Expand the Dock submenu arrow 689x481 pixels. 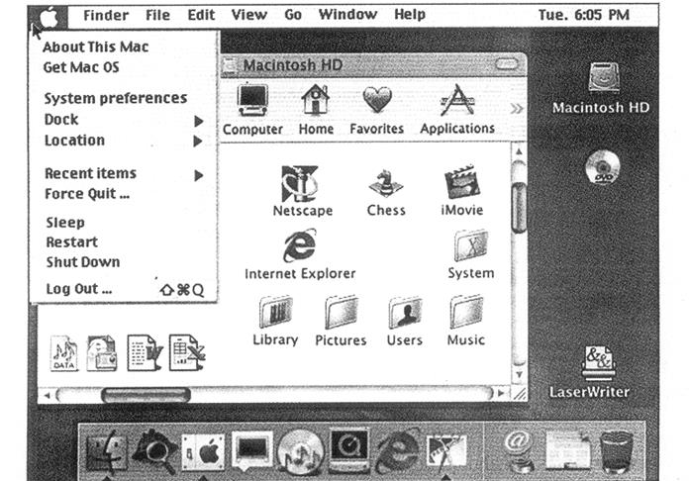coord(199,121)
